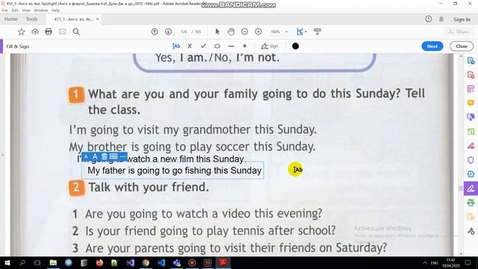Send file by email envelope icon
This screenshot has height=269, width=478.
click(x=63, y=31)
